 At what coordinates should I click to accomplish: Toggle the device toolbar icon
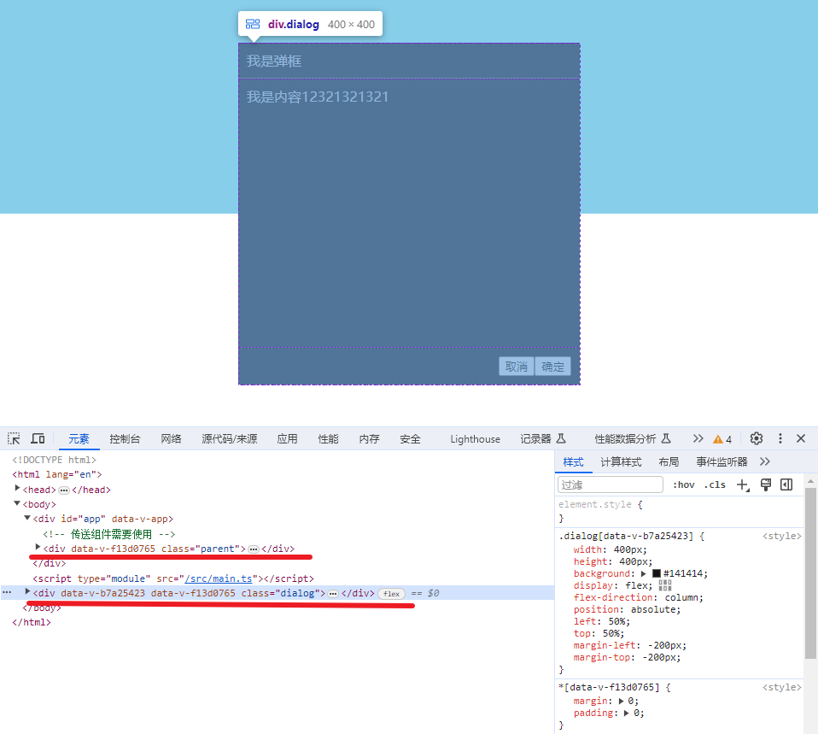(38, 438)
